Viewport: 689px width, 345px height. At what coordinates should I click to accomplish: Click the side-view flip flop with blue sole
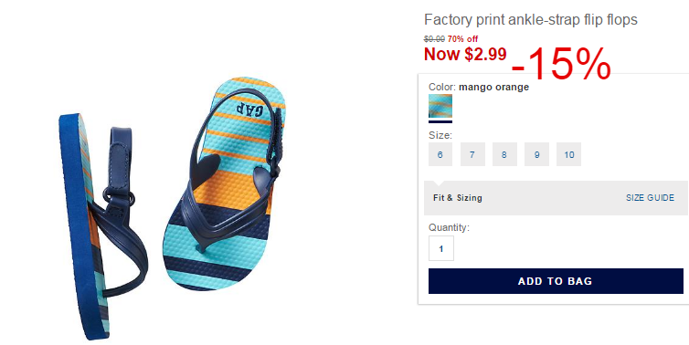103,226
